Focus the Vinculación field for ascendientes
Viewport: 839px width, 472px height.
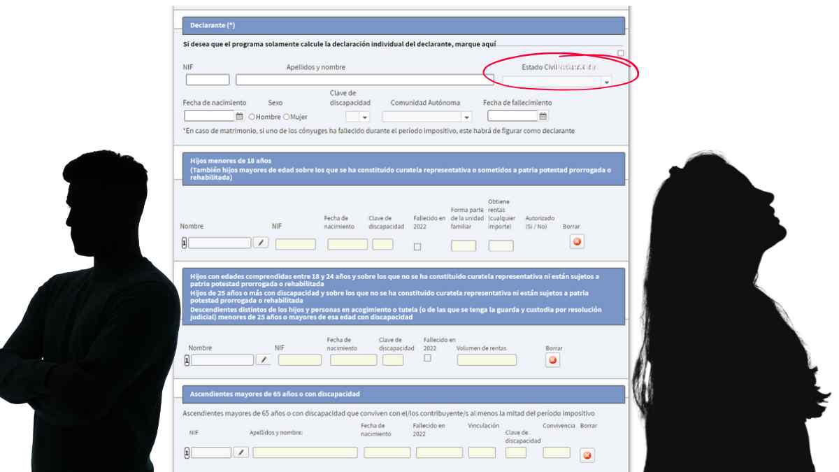(482, 452)
